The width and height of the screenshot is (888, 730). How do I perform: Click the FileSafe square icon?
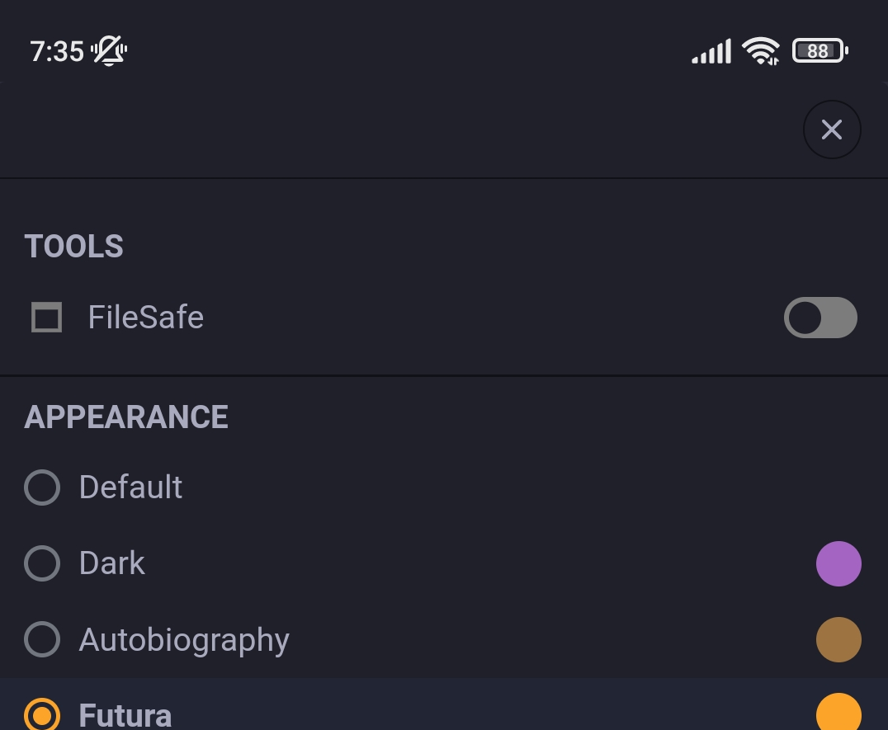[x=46, y=318]
